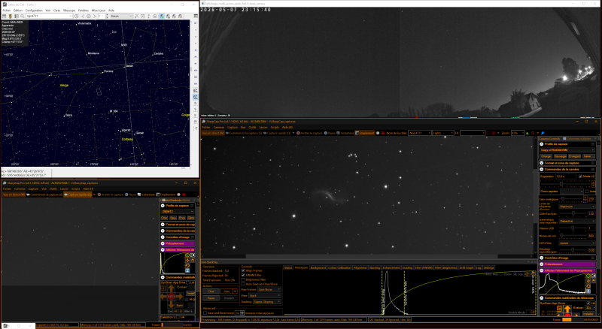Click Pause button in Live Stacking actions
Screen dimensions: 602x329
(211, 298)
